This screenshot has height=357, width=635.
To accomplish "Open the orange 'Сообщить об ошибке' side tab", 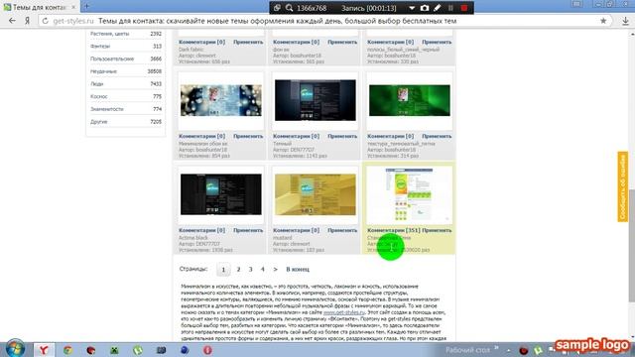I will pyautogui.click(x=623, y=186).
